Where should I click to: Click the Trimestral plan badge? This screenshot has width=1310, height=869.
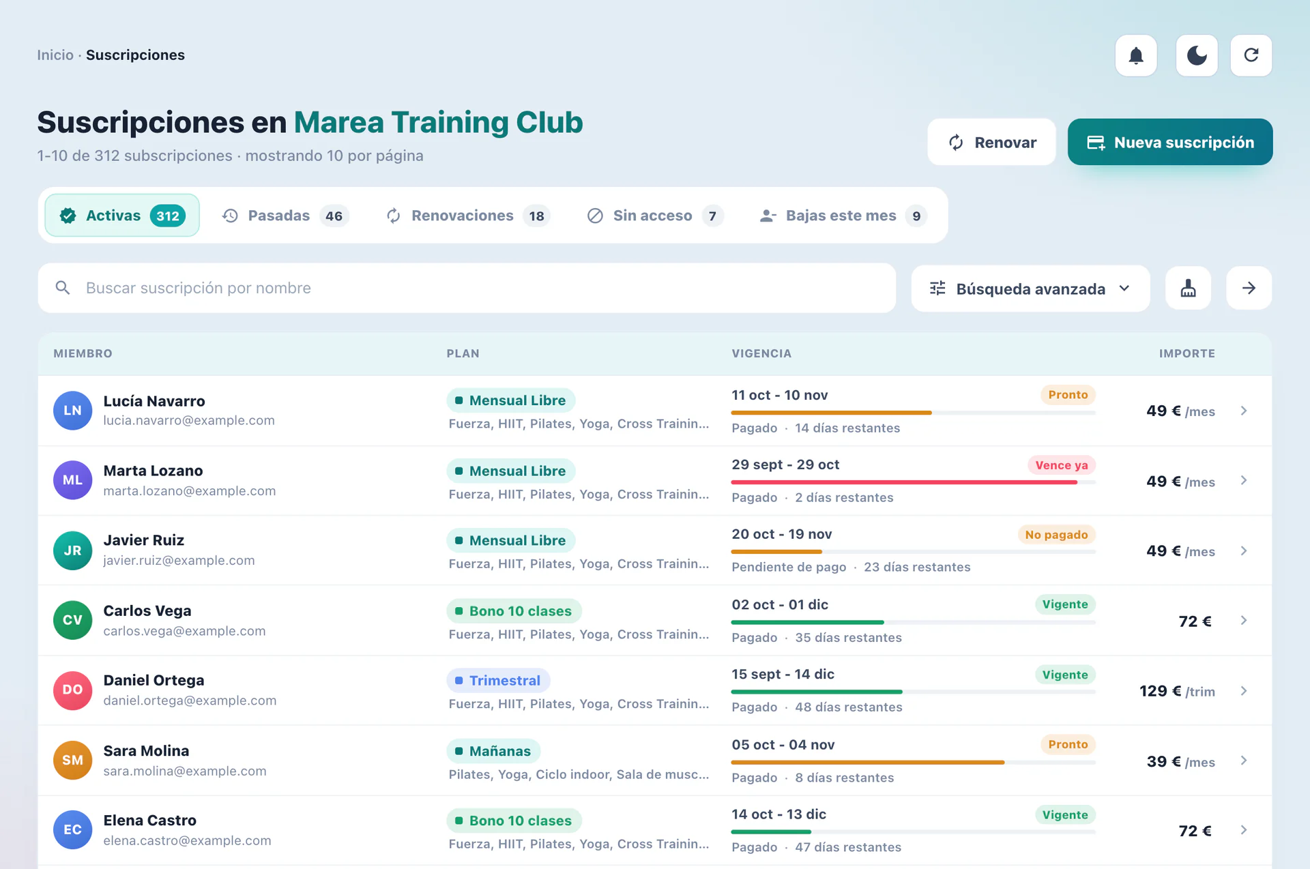point(498,681)
